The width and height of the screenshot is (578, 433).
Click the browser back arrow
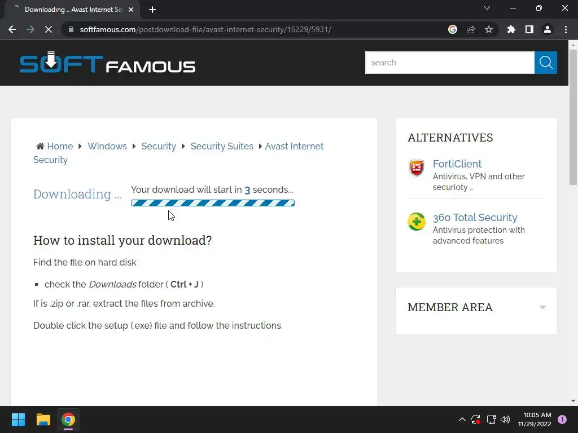click(x=12, y=29)
